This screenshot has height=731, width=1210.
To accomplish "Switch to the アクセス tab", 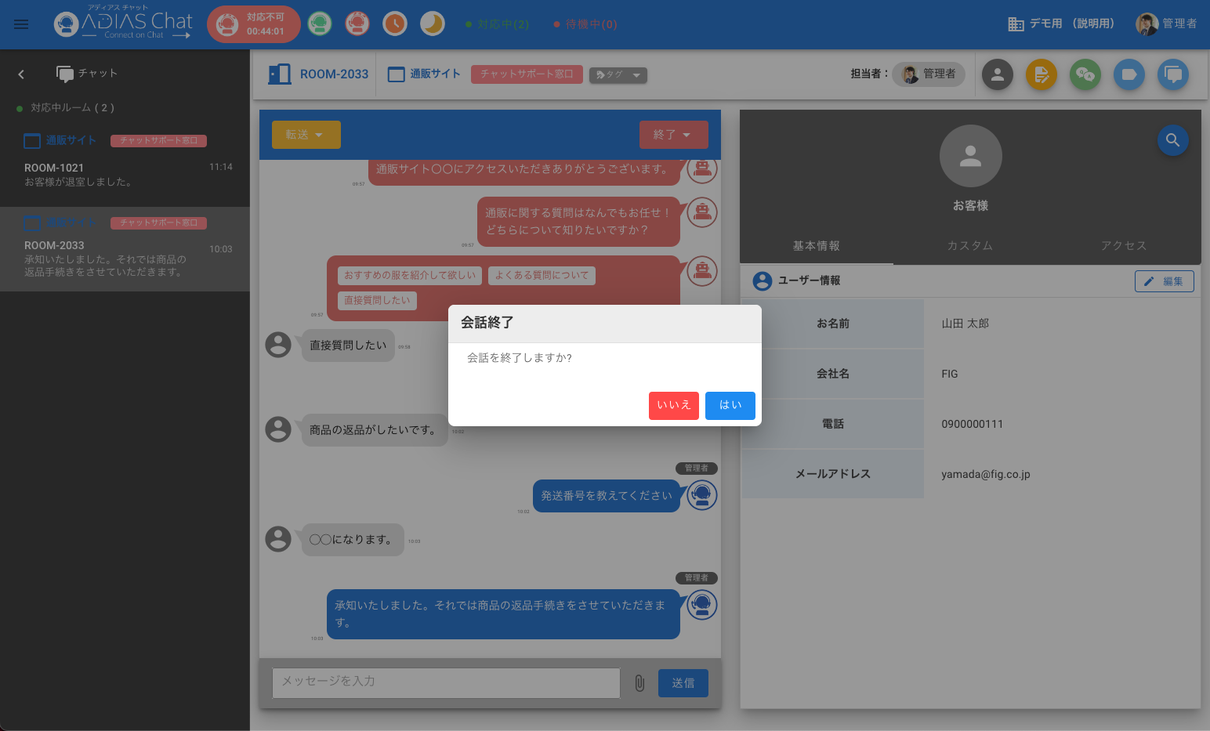I will (1124, 246).
